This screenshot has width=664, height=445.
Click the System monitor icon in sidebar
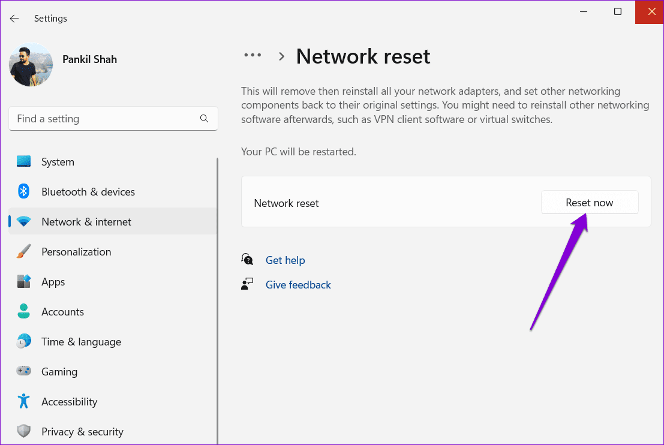[x=23, y=162]
